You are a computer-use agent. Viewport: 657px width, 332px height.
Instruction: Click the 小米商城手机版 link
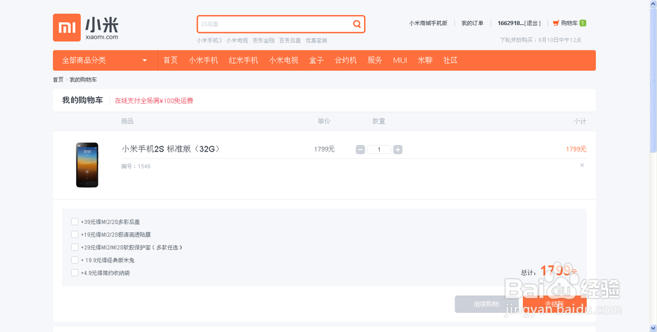(x=428, y=24)
